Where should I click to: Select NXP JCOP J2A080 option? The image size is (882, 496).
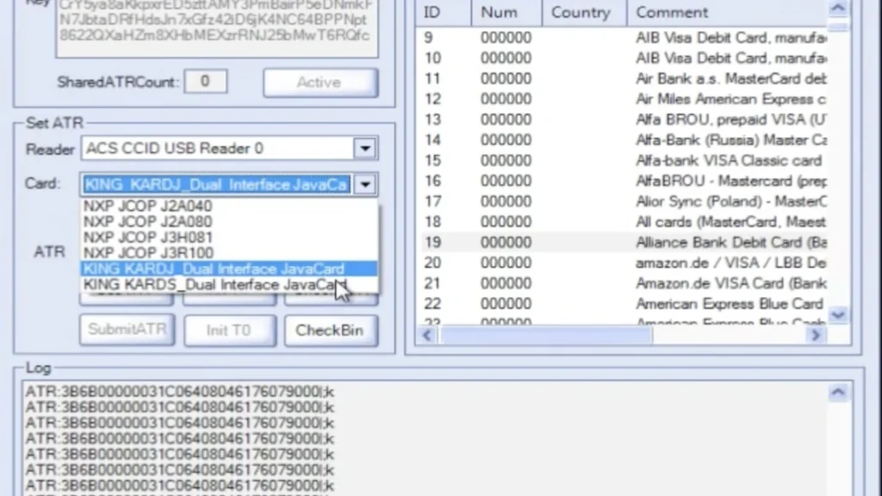point(228,221)
